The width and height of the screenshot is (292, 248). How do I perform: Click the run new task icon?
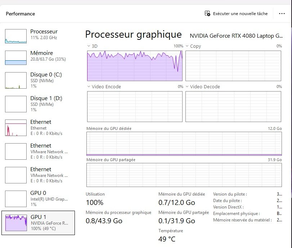pos(207,14)
